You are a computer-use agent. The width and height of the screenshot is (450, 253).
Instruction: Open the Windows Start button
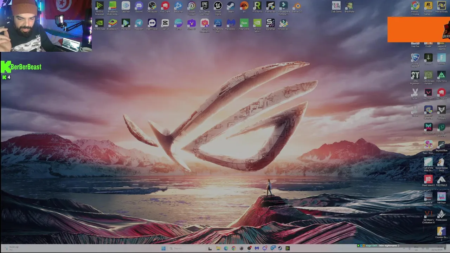[163, 248]
